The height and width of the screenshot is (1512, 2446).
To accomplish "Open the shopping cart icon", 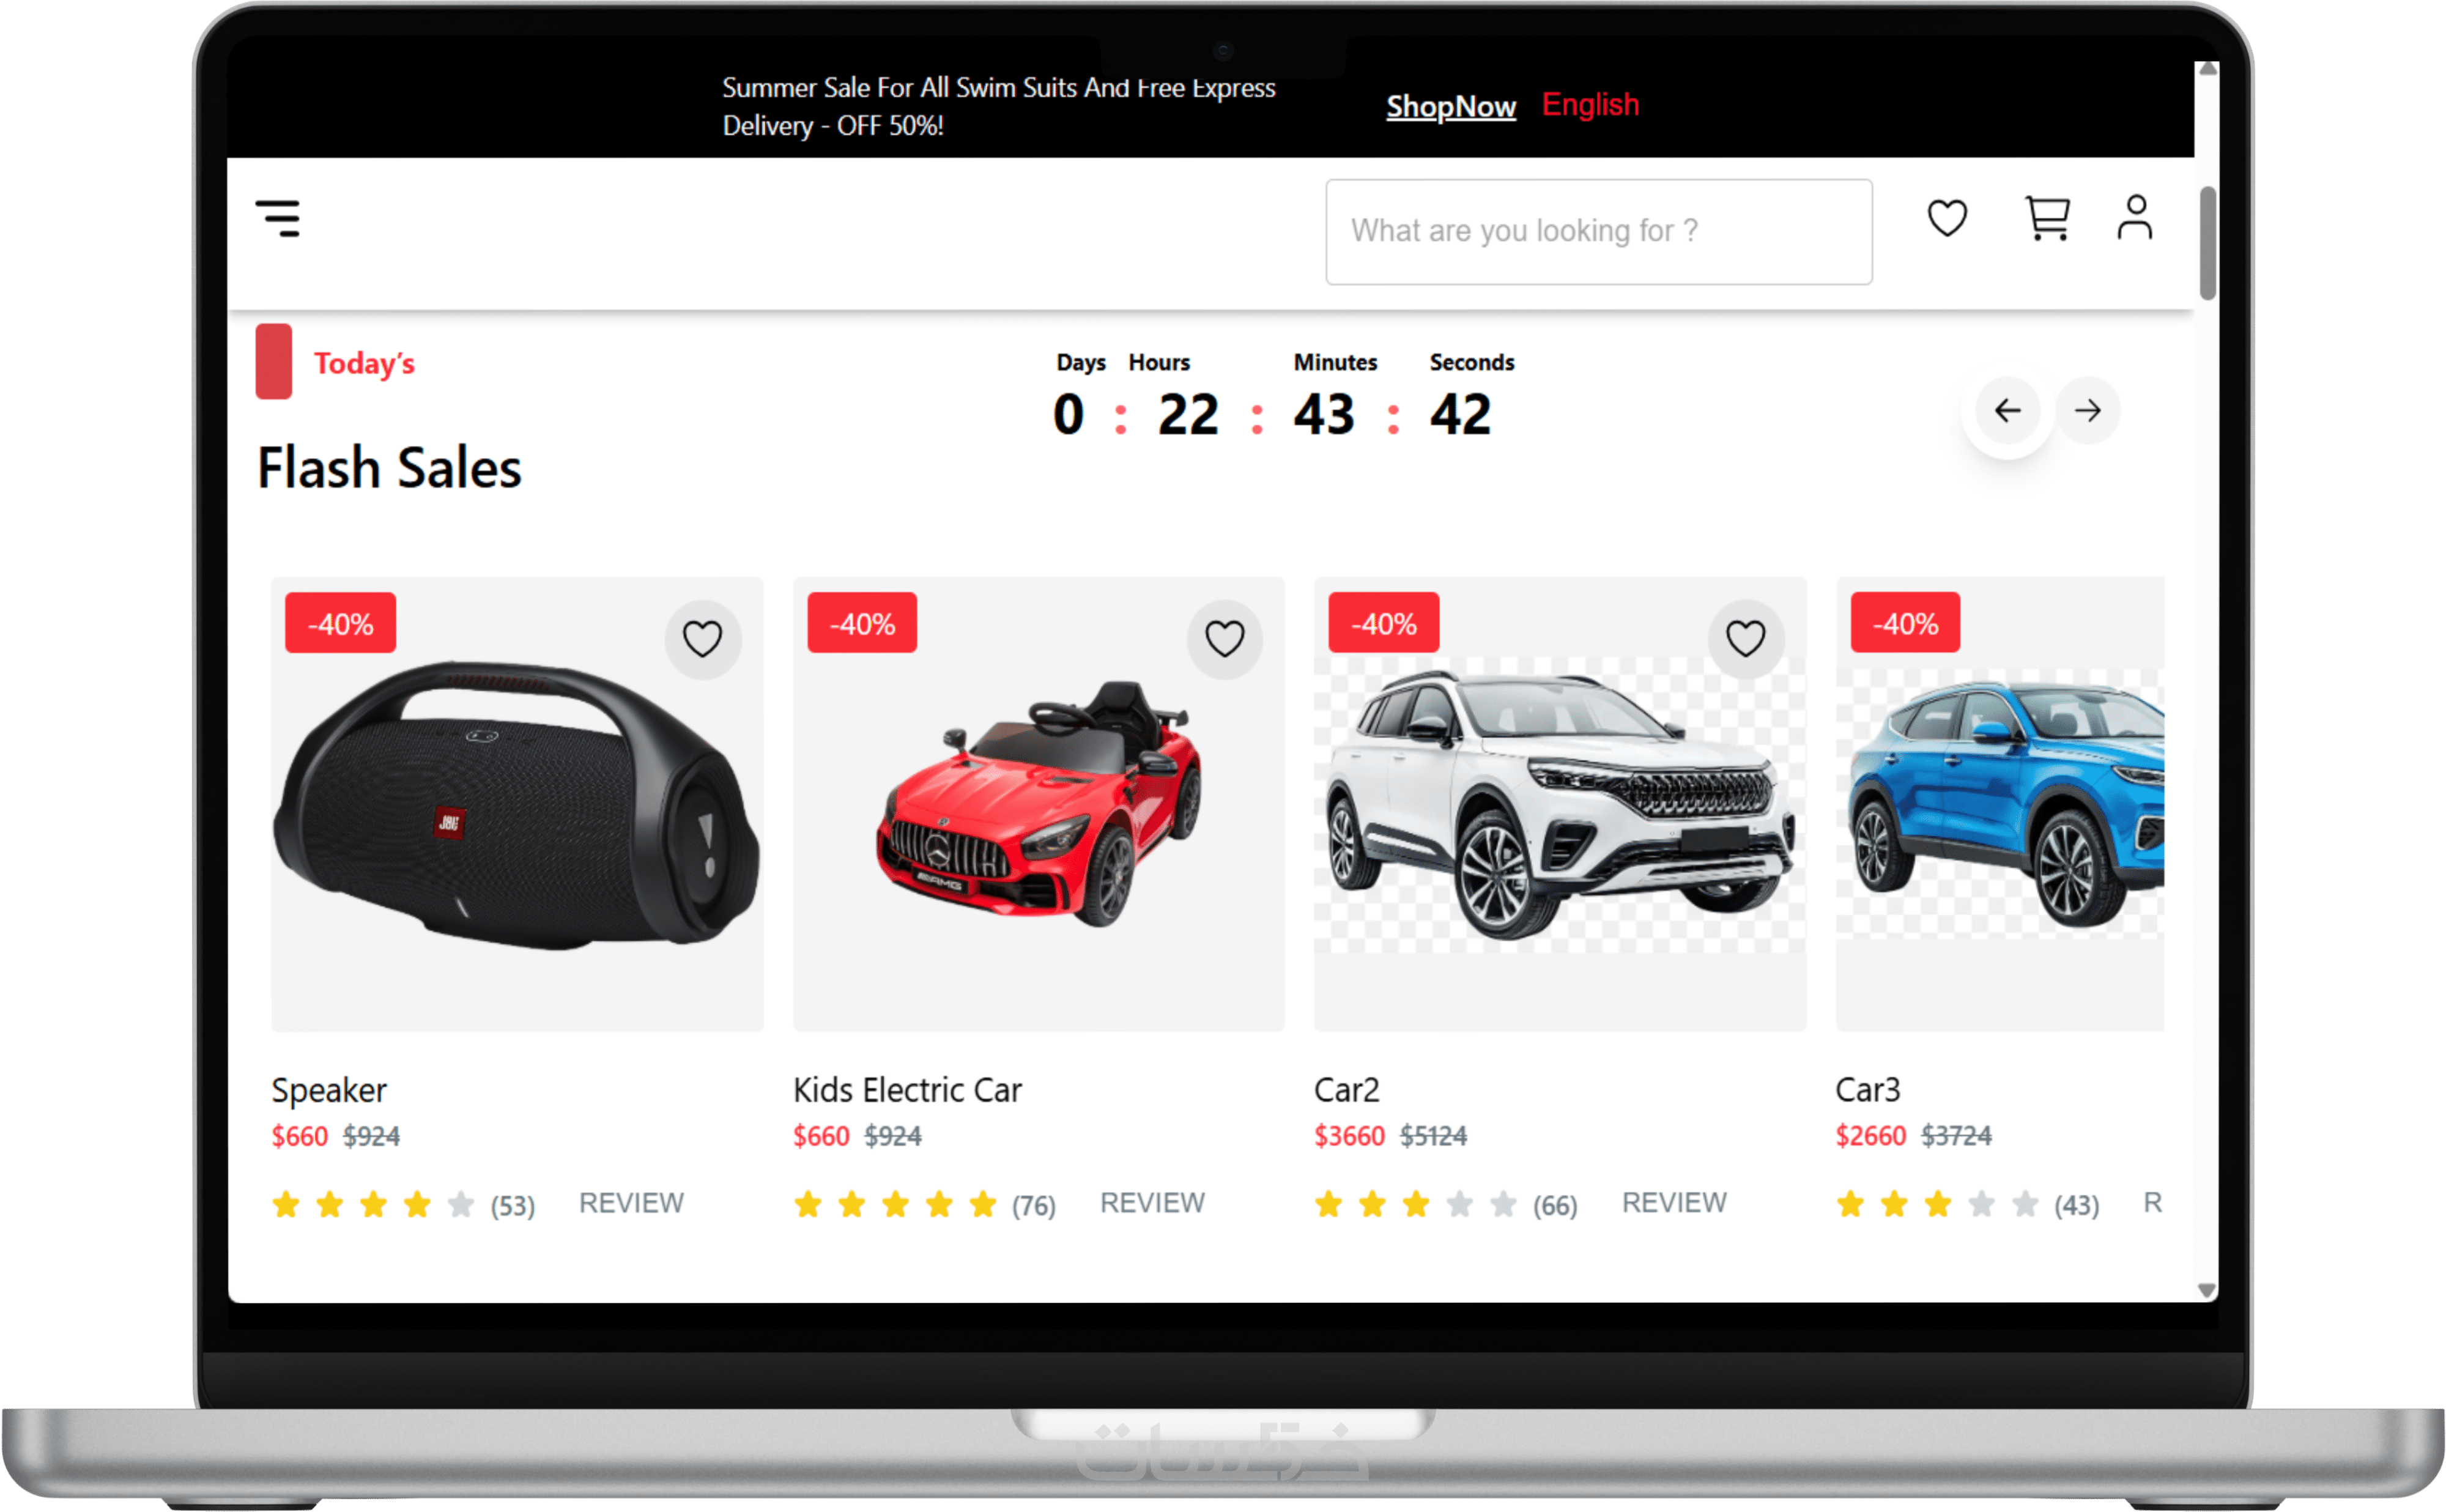I will (x=2046, y=218).
